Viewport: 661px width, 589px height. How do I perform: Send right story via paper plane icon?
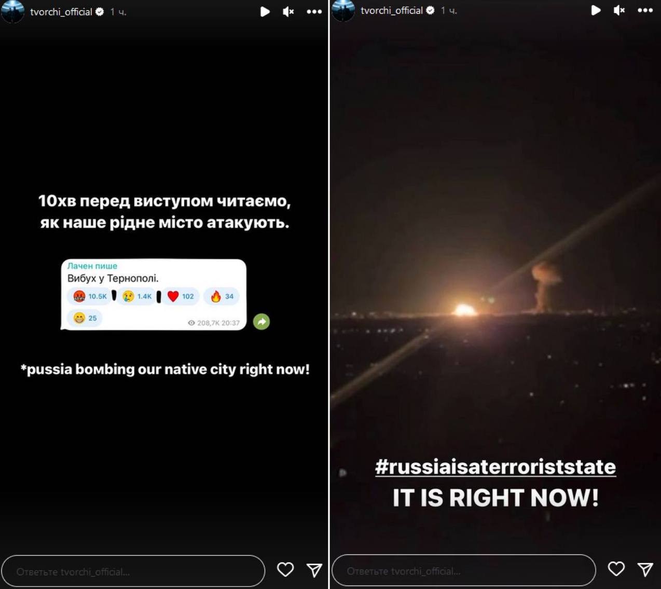(x=645, y=569)
